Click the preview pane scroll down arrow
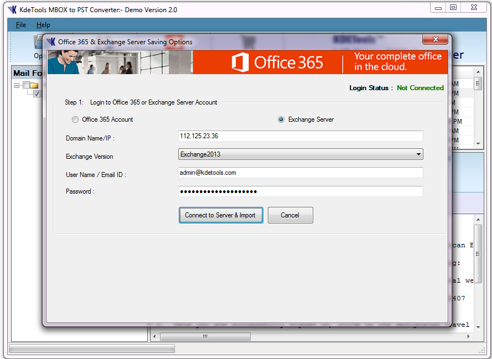Viewport: 492px width, 359px height. tap(478, 327)
